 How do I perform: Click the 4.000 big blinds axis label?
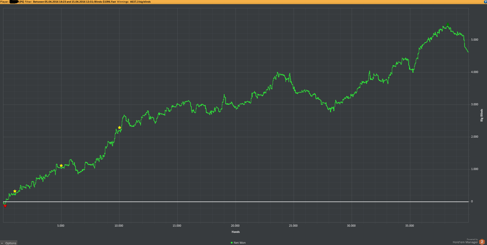475,72
